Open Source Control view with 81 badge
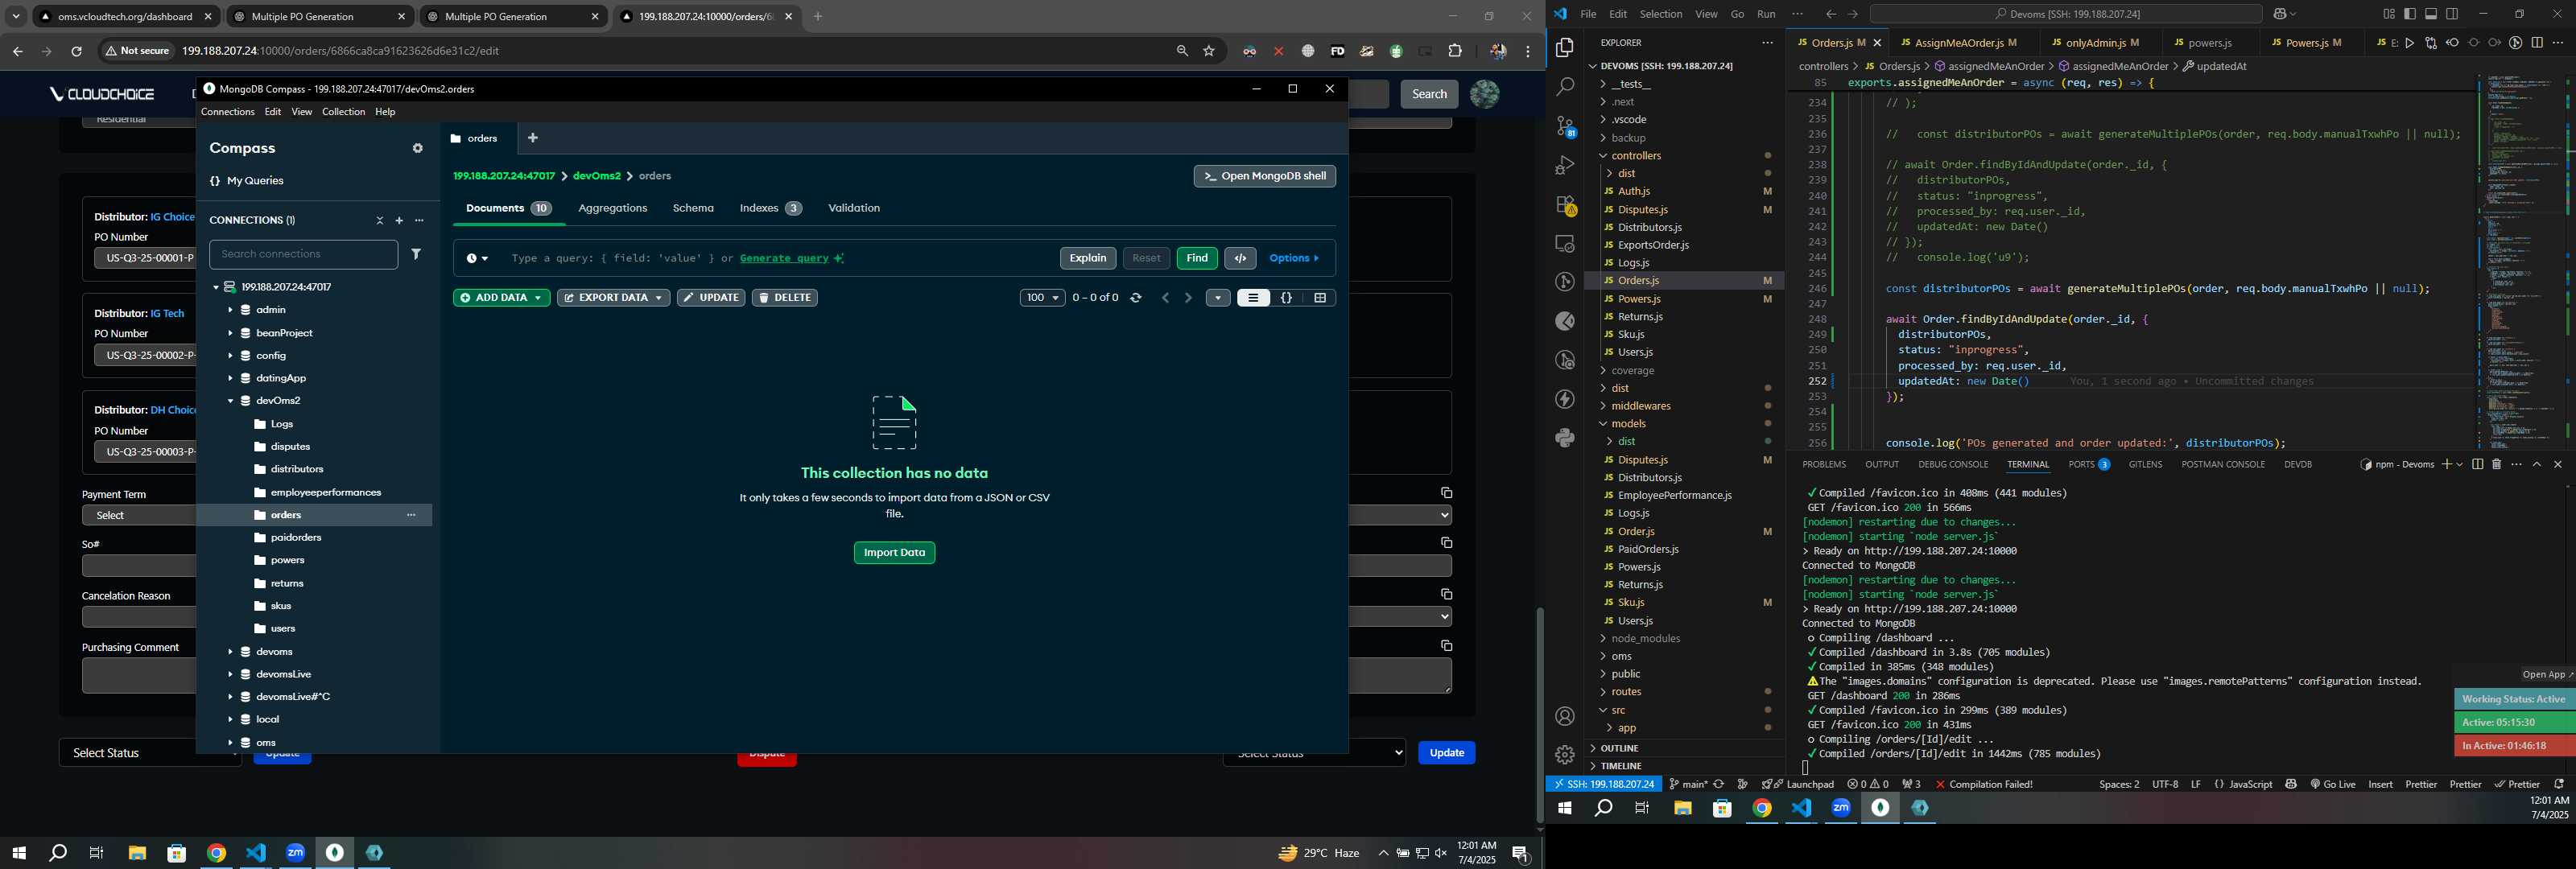Viewport: 2576px width, 869px height. [1565, 126]
